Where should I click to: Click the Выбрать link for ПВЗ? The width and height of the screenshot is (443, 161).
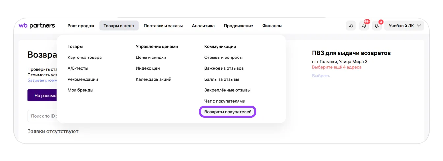(321, 76)
